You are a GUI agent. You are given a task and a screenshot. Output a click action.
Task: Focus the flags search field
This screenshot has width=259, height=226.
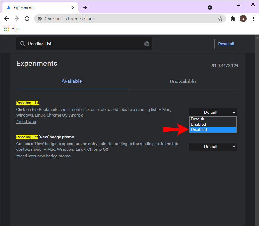(84, 44)
